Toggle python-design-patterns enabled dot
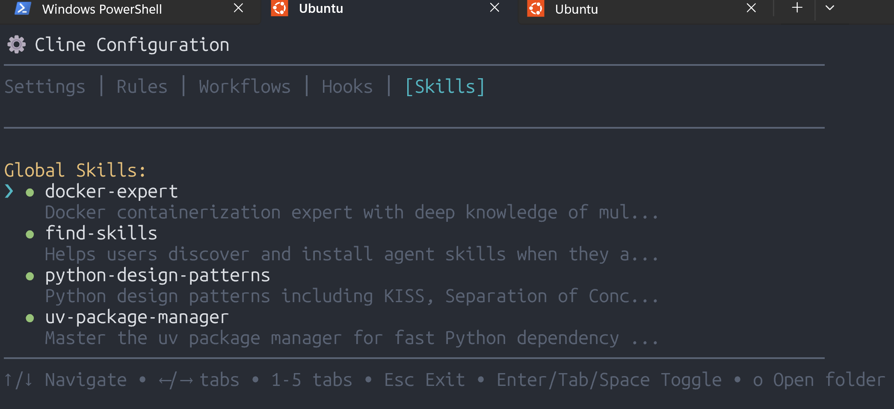The height and width of the screenshot is (409, 894). [30, 276]
